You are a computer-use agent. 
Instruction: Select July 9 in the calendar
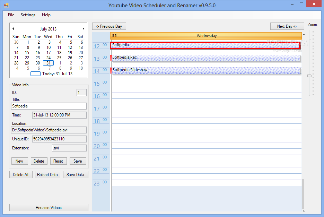tap(39, 47)
